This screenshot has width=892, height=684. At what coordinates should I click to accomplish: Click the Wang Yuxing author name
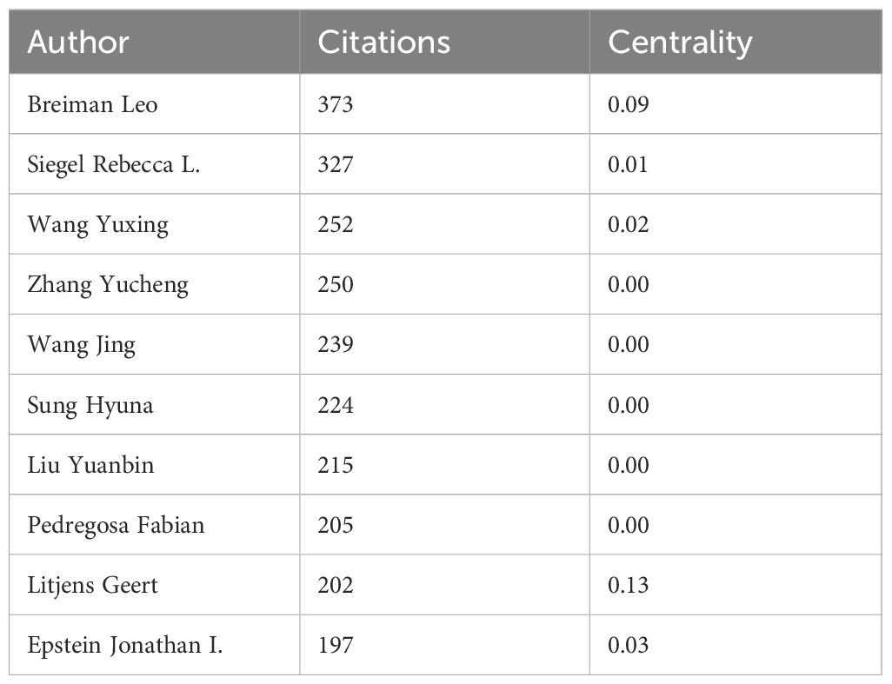[97, 224]
